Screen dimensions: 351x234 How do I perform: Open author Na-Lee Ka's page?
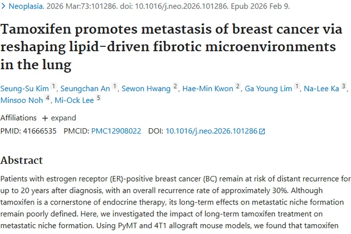[322, 89]
